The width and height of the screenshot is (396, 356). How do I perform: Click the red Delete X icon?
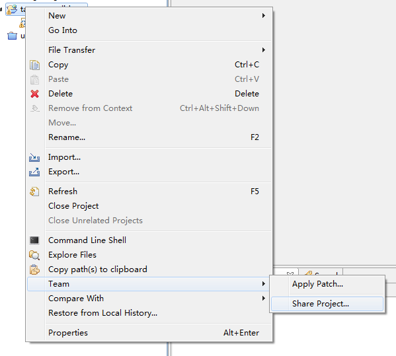point(34,94)
